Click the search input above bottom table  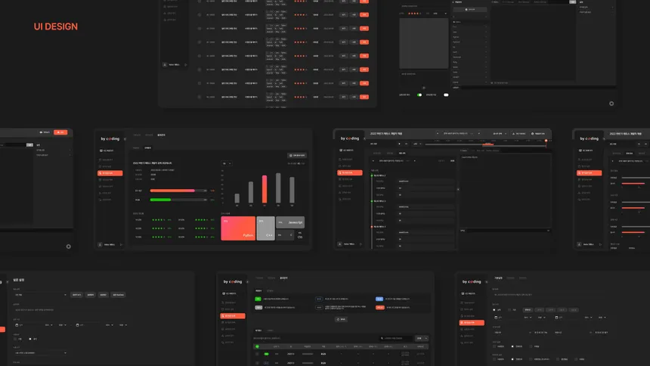click(x=396, y=338)
